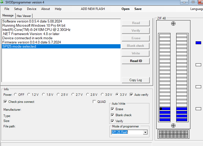This screenshot has height=146, width=203.
Task: Select the 2.5 V power option
Action: (58, 94)
